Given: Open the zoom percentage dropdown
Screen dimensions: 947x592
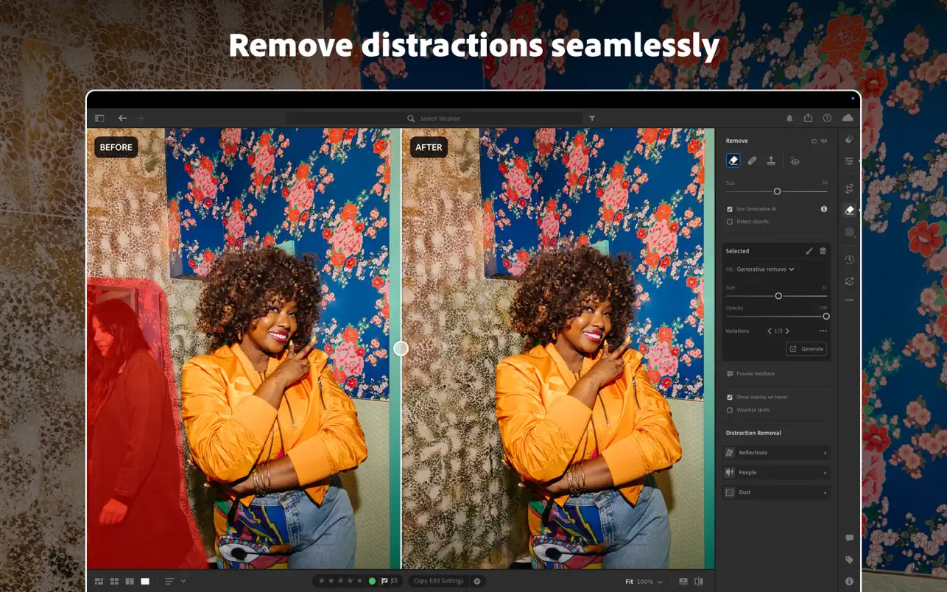Looking at the screenshot, I should pos(649,582).
